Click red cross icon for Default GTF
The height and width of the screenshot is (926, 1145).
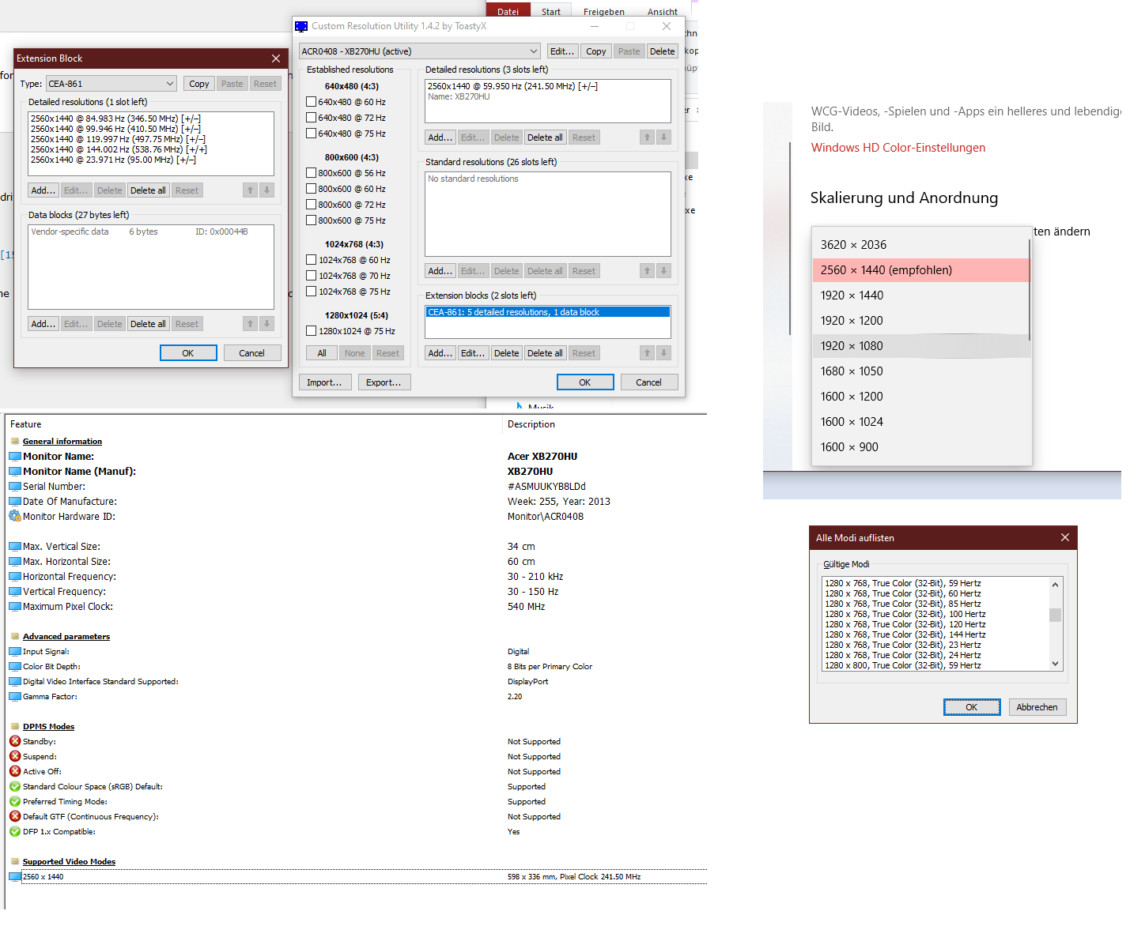coord(15,816)
